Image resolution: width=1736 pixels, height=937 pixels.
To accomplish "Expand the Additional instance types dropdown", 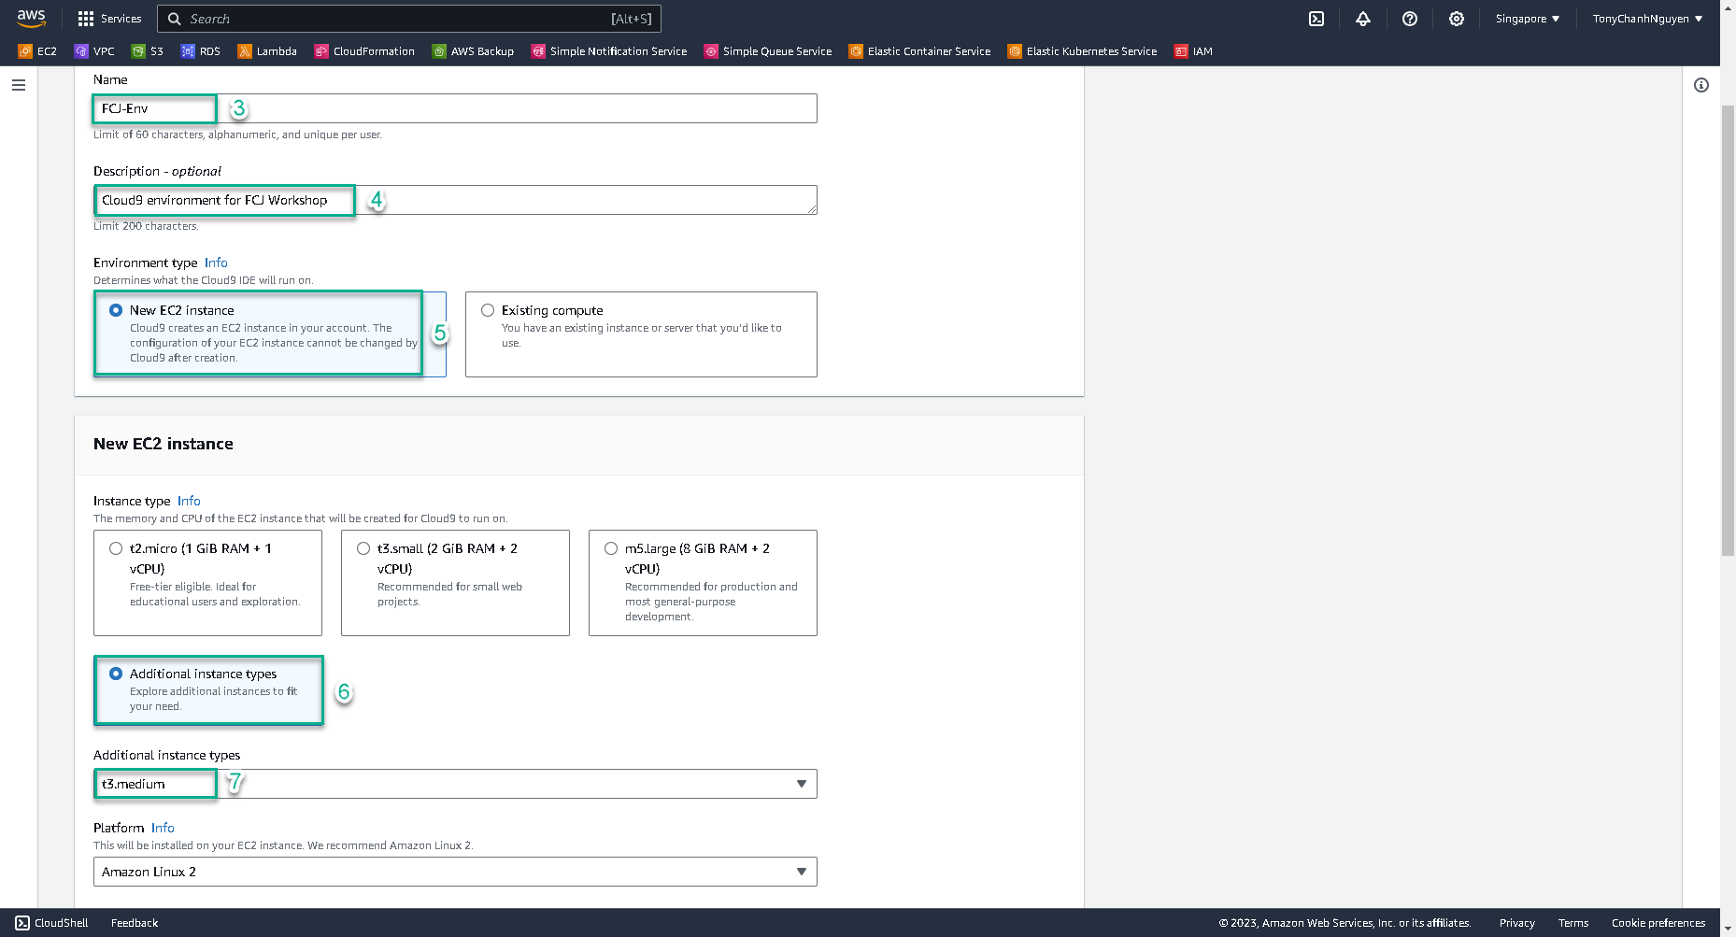I will 455,784.
